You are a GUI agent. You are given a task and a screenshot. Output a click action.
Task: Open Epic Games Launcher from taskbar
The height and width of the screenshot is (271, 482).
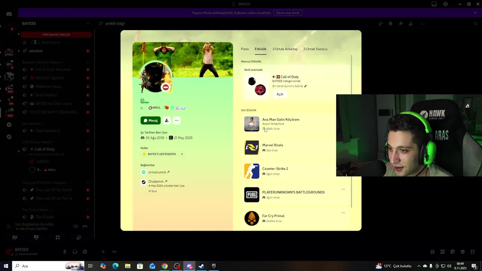click(214, 266)
